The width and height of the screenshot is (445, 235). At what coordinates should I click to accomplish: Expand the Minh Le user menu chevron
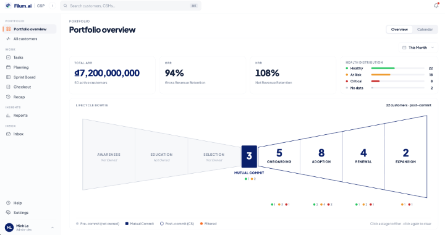[53, 228]
